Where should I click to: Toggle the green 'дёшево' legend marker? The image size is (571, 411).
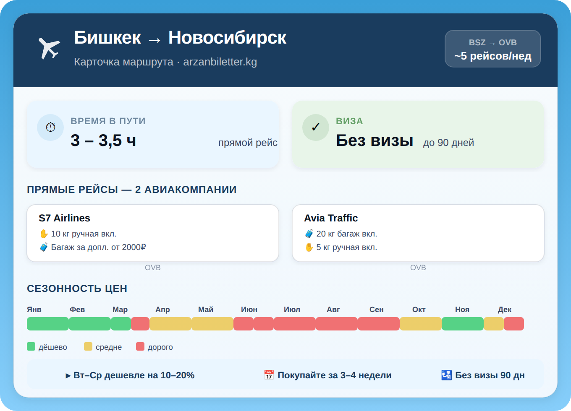(x=31, y=346)
